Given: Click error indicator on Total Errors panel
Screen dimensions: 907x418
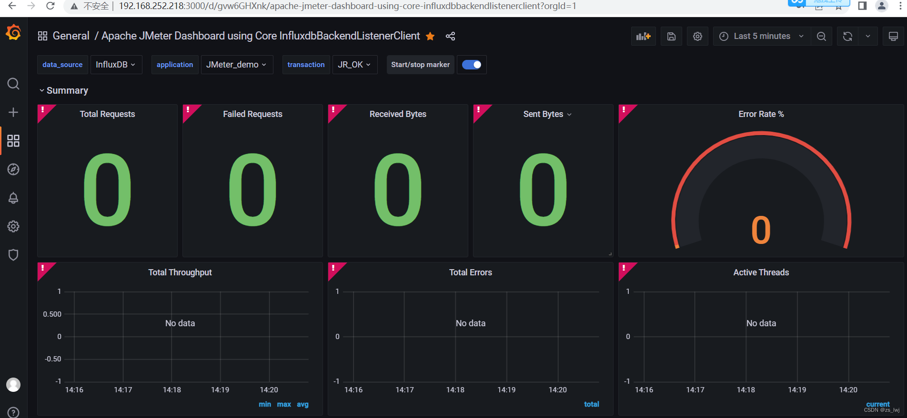Looking at the screenshot, I should (333, 268).
